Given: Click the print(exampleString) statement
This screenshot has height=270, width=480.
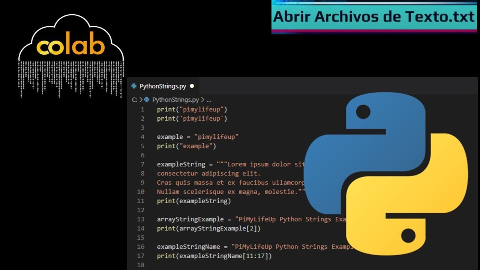Looking at the screenshot, I should point(194,201).
